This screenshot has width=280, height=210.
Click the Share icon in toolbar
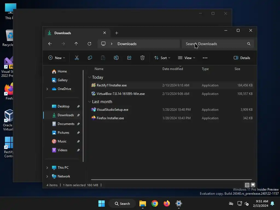(x=129, y=58)
